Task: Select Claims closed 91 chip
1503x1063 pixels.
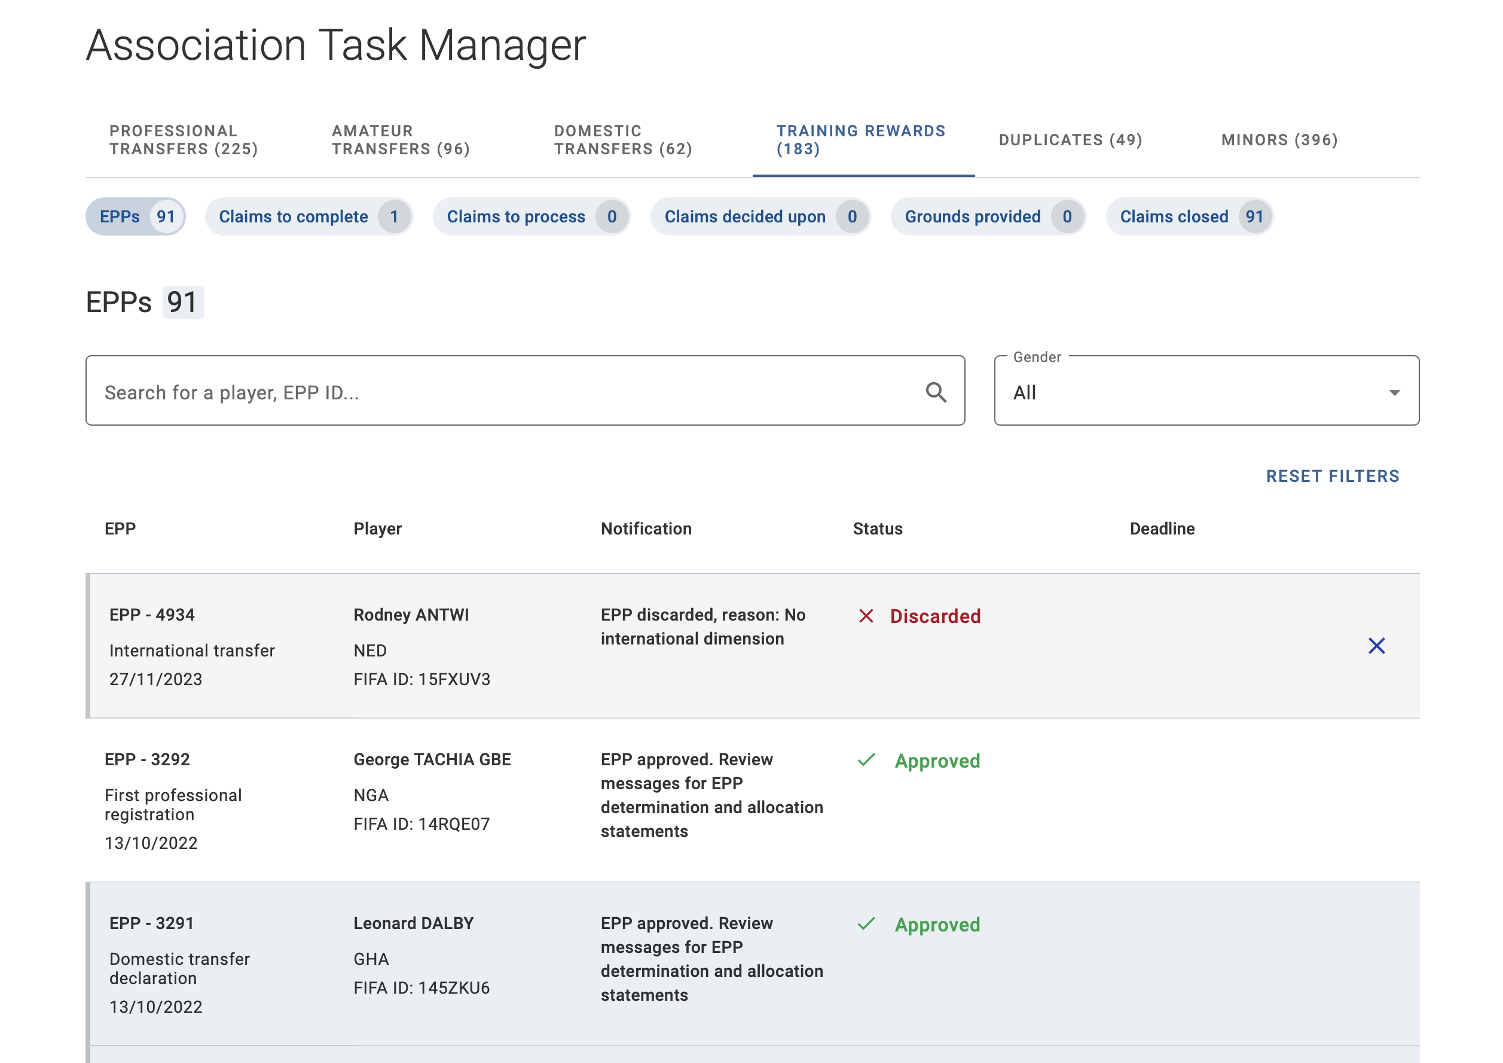Action: point(1190,216)
